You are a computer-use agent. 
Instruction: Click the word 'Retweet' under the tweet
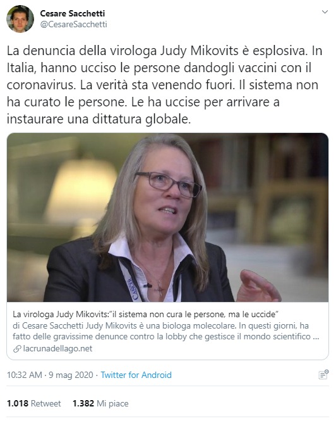[46, 403]
